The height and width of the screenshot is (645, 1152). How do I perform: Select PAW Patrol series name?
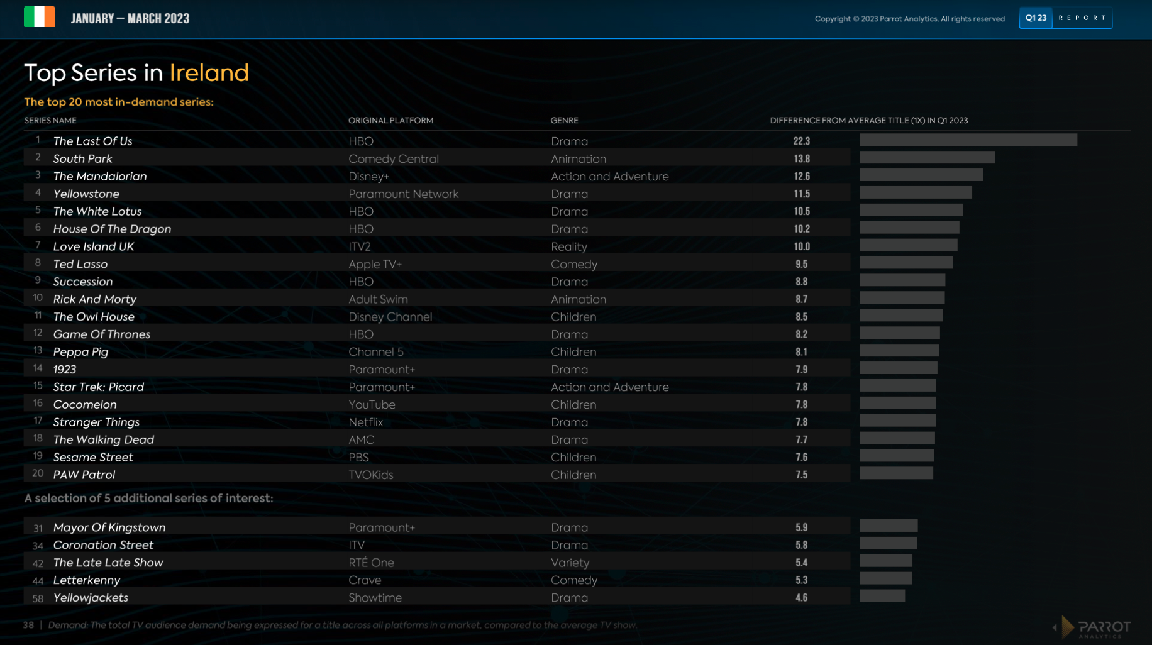(x=84, y=475)
